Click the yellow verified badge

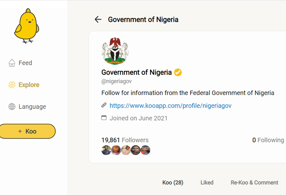pos(178,72)
